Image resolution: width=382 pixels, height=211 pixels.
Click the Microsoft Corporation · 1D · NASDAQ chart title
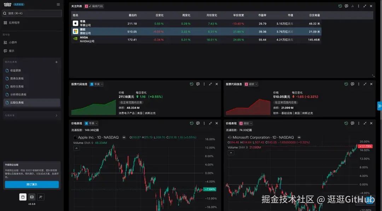click(x=263, y=137)
